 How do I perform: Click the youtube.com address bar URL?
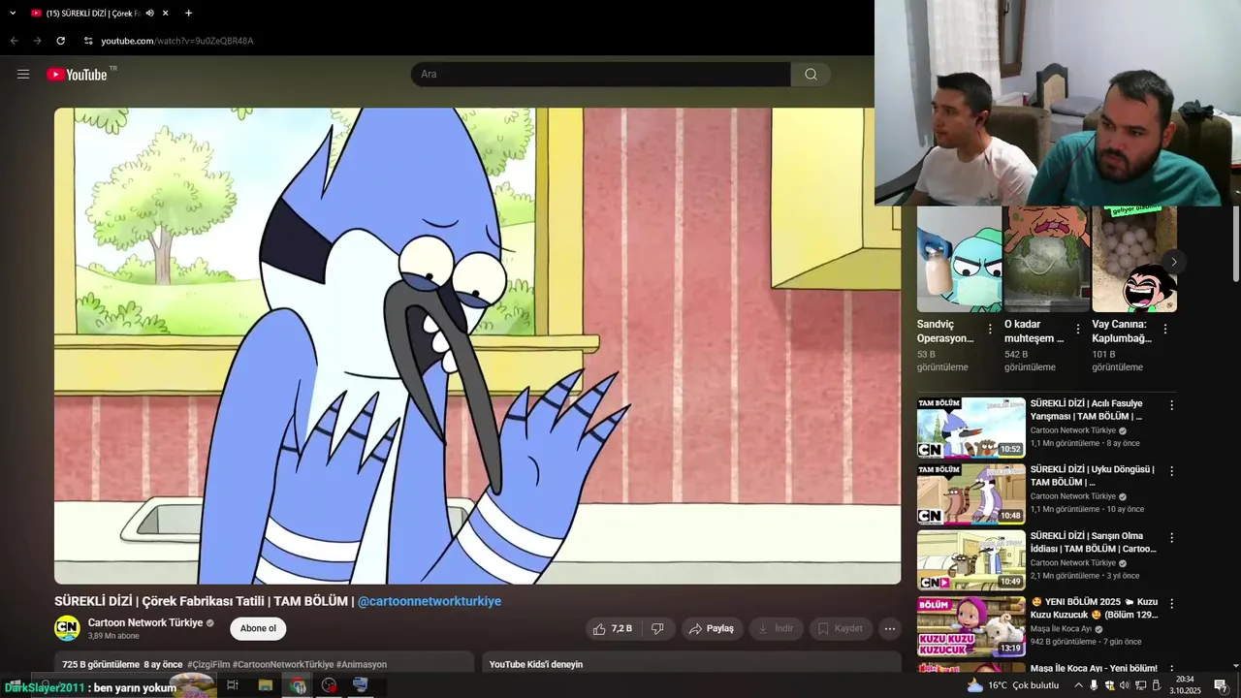tap(177, 41)
